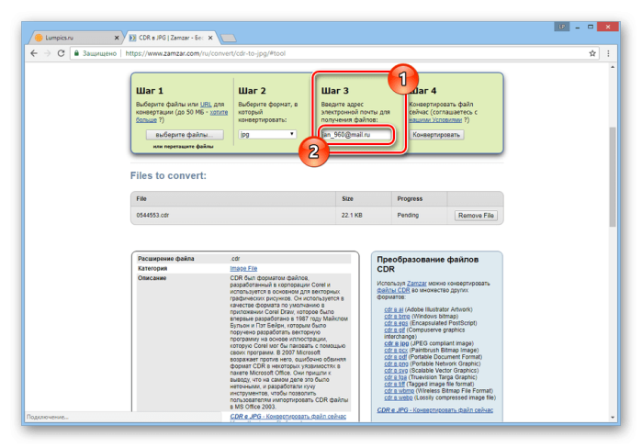Open cdr в svg conversion link
The width and height of the screenshot is (642, 447).
[396, 371]
